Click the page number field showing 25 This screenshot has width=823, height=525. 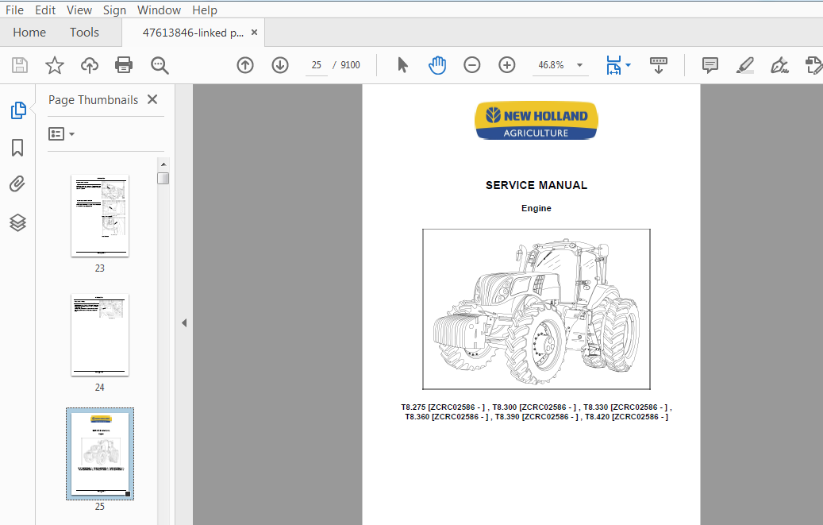[316, 65]
